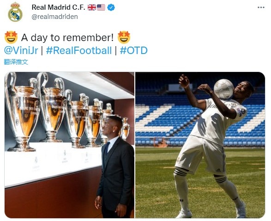
Task: Open the #RealFootball hashtag
Action: coord(79,50)
